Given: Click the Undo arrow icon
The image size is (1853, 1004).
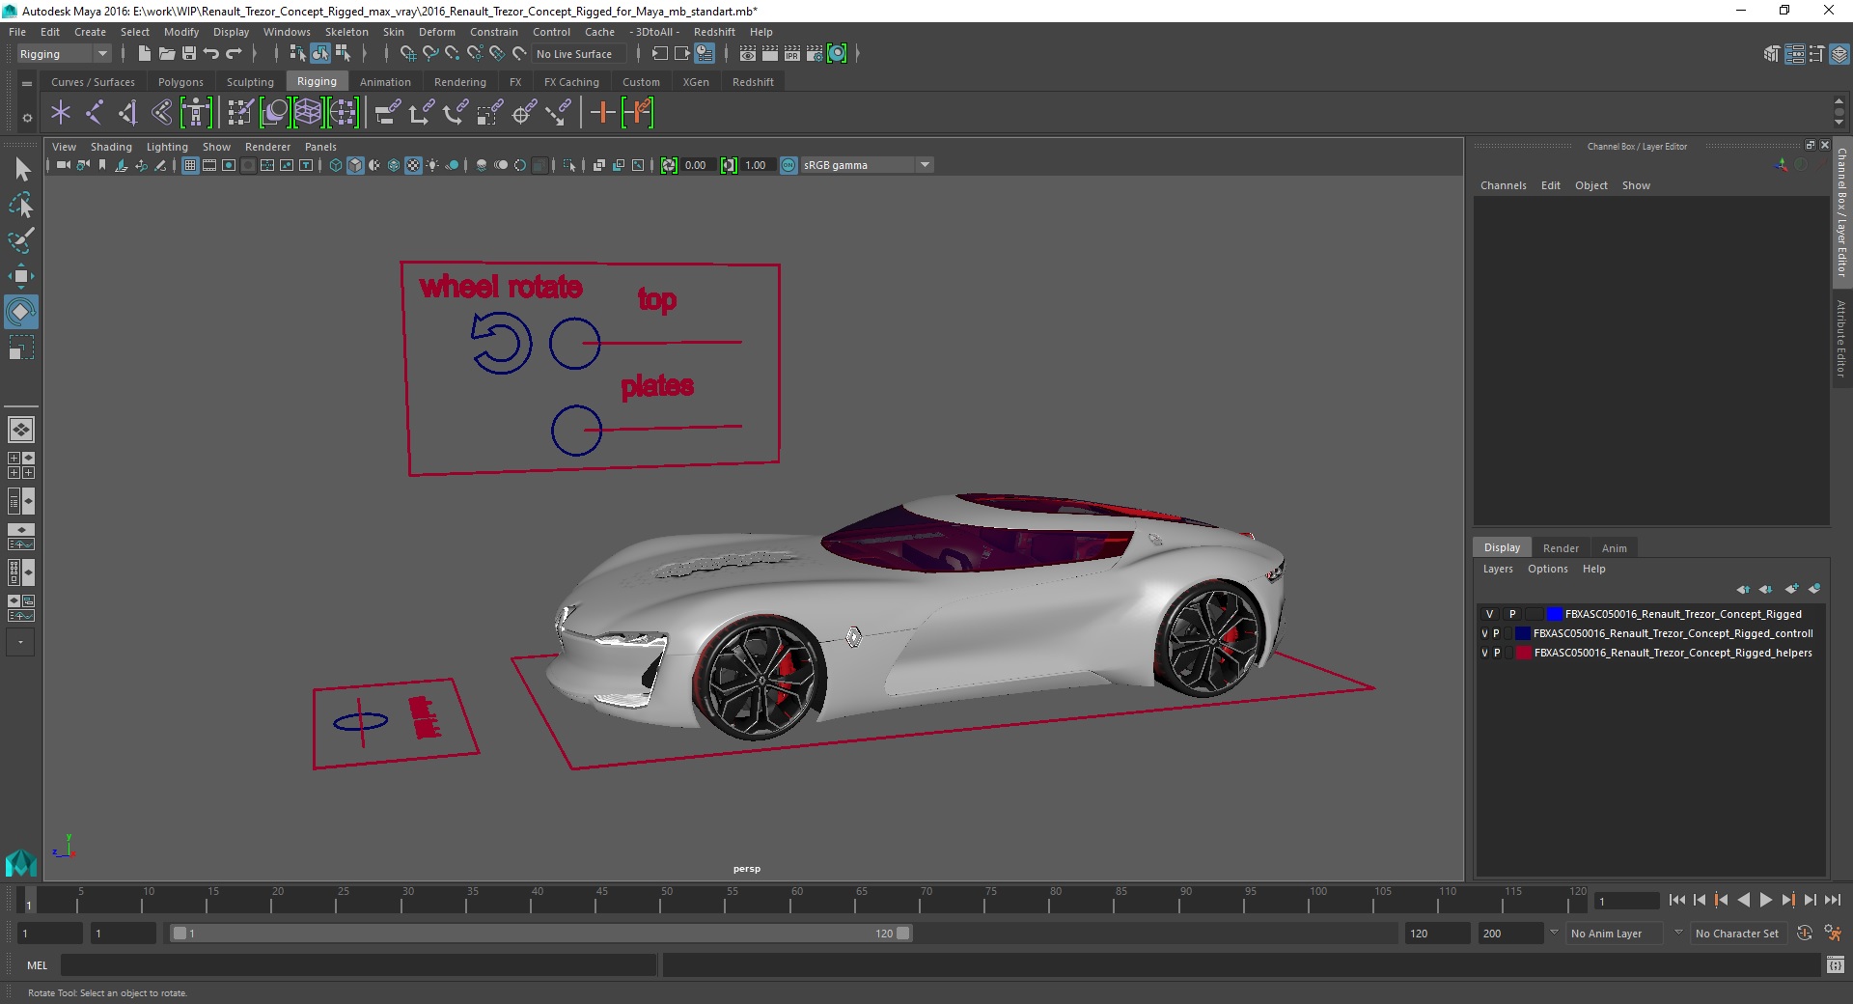Looking at the screenshot, I should [x=211, y=54].
